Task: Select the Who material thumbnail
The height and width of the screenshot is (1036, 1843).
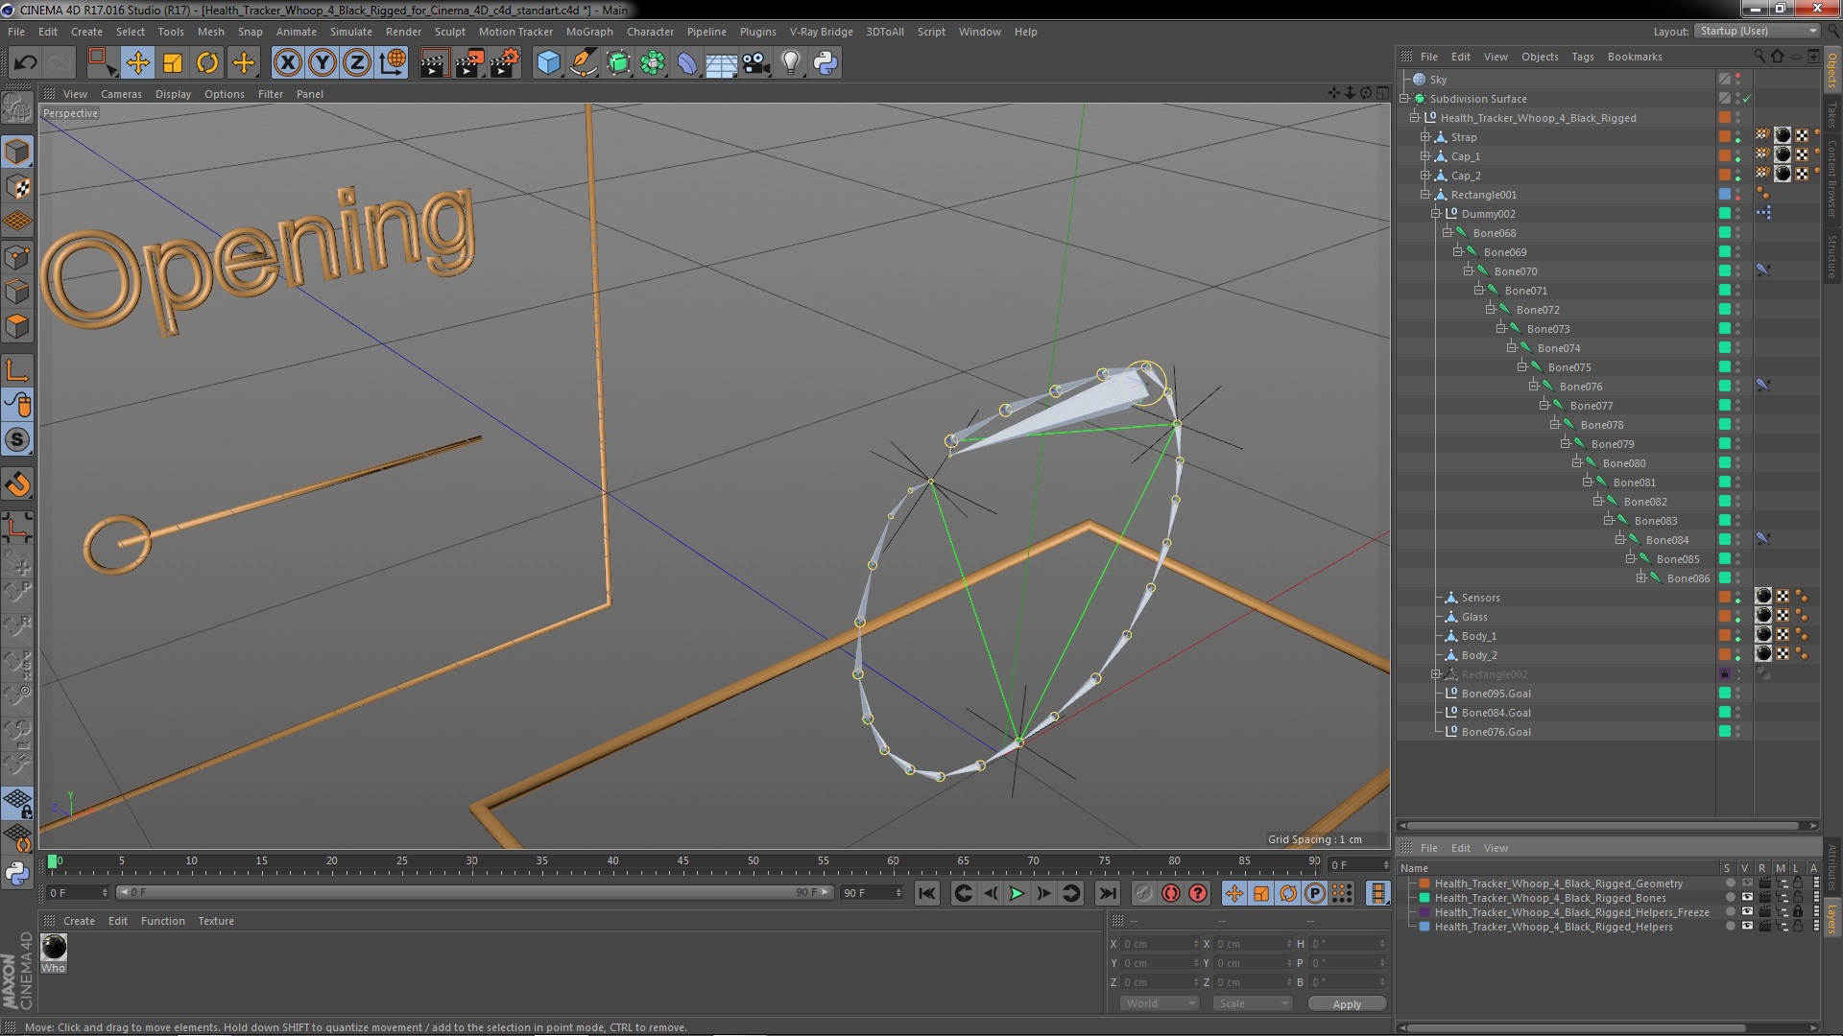Action: tap(54, 947)
